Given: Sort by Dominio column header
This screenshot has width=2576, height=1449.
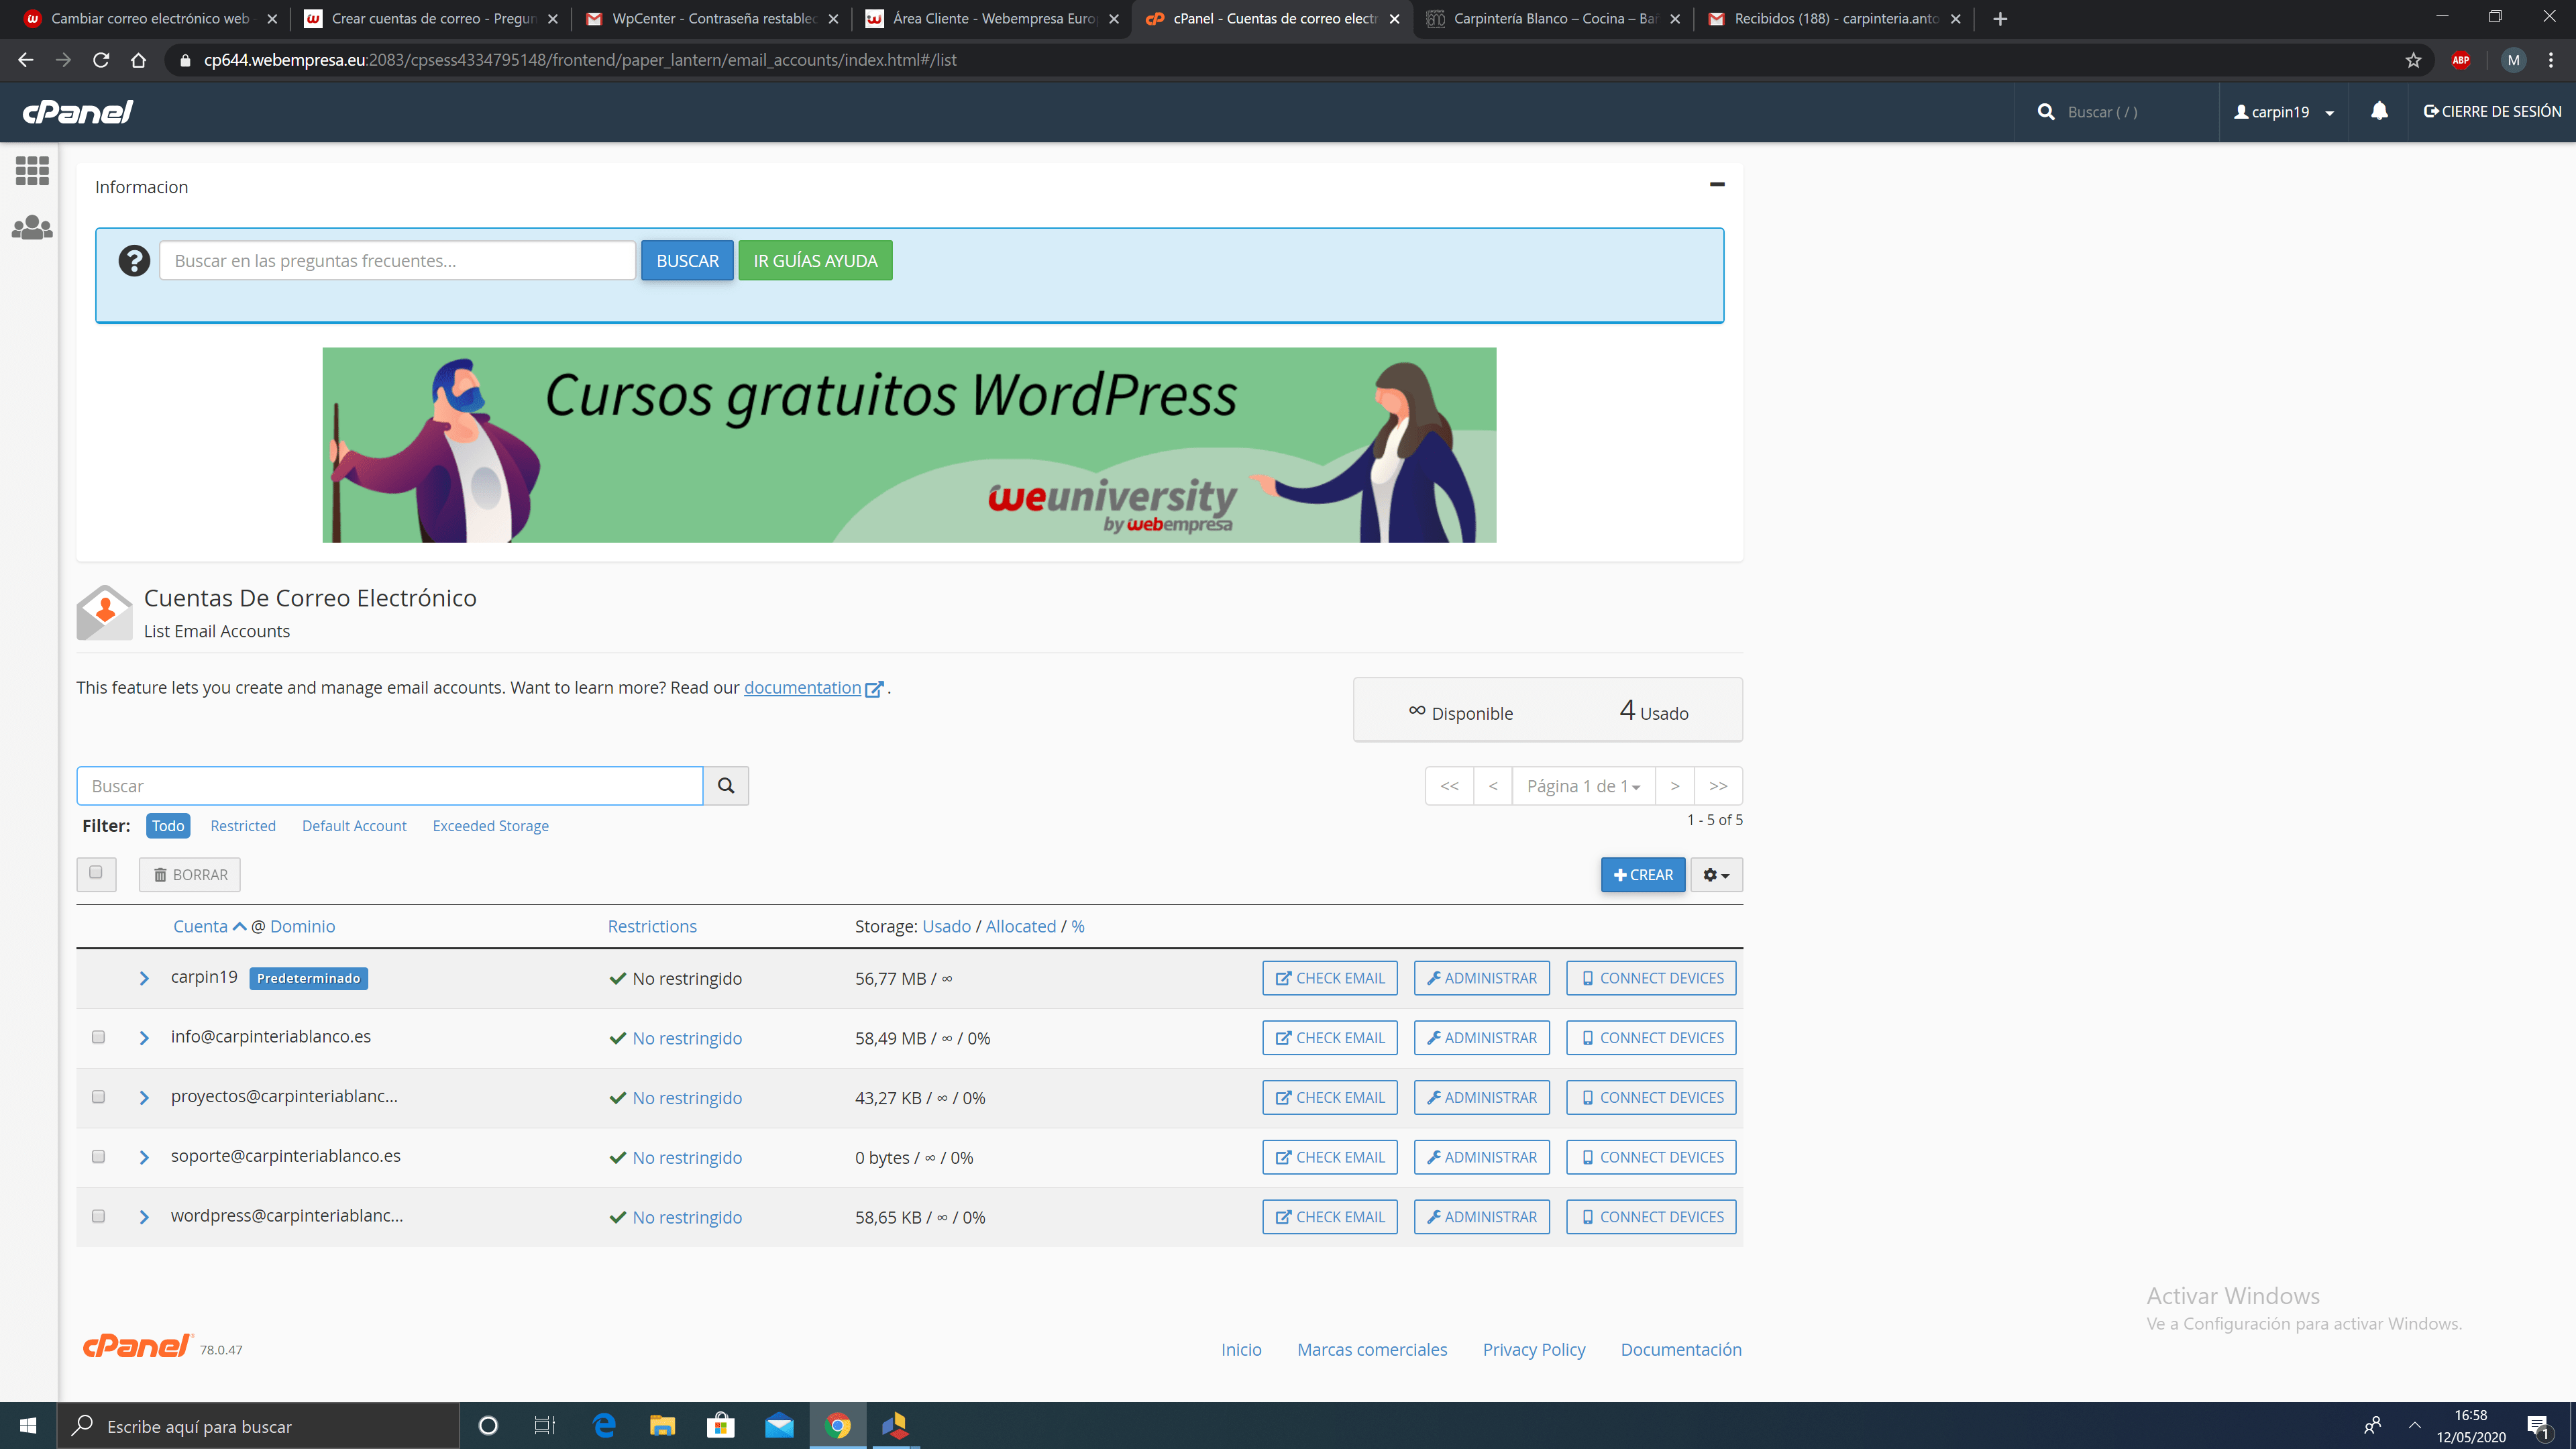Looking at the screenshot, I should tap(302, 927).
